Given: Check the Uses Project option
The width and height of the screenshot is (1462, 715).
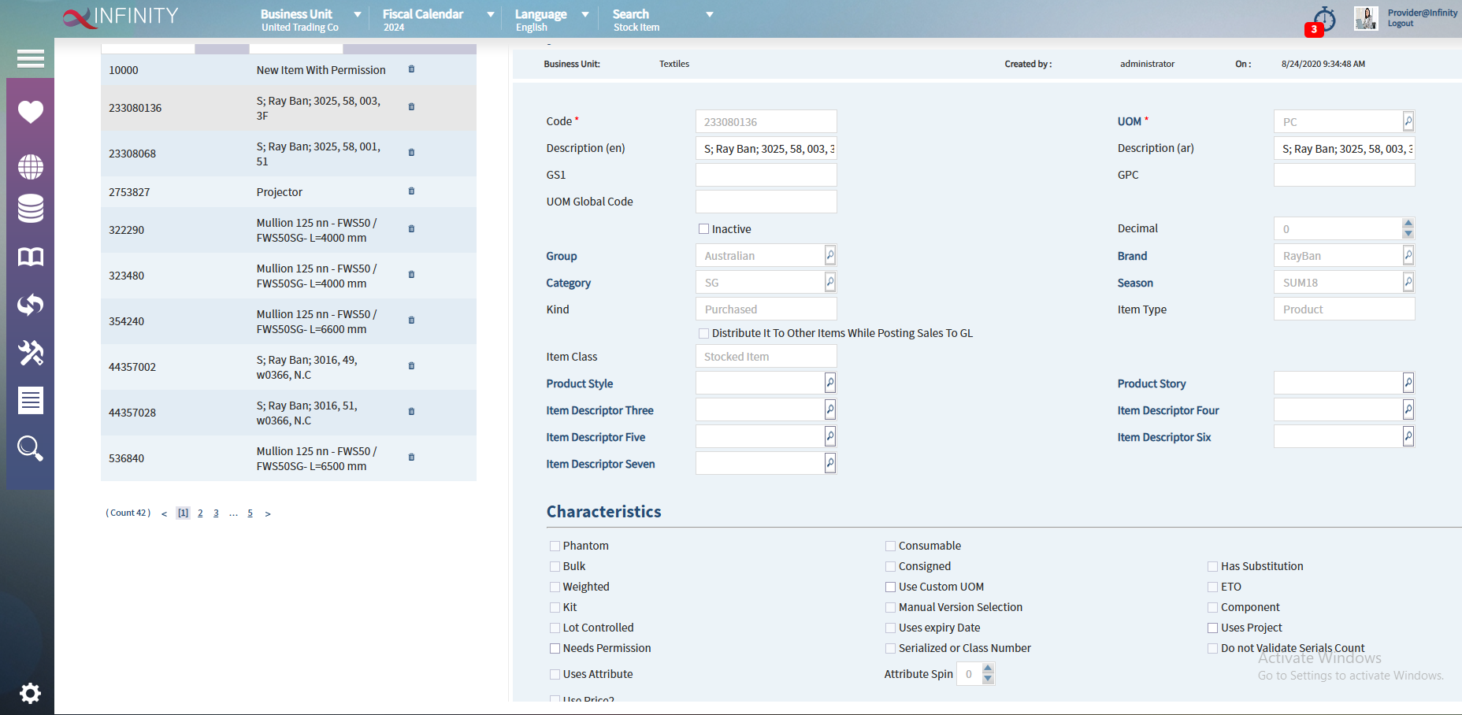Looking at the screenshot, I should 1212,628.
